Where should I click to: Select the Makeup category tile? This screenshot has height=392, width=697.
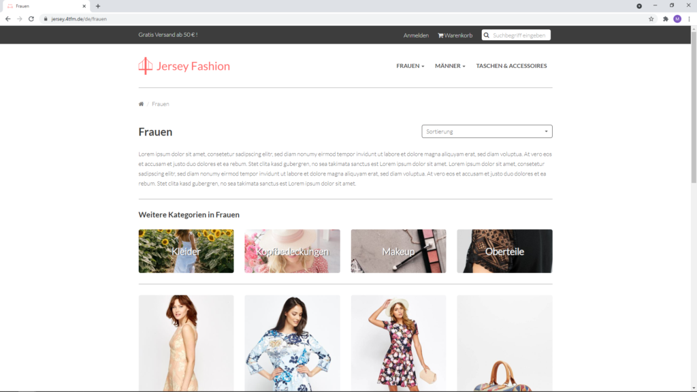pos(398,251)
